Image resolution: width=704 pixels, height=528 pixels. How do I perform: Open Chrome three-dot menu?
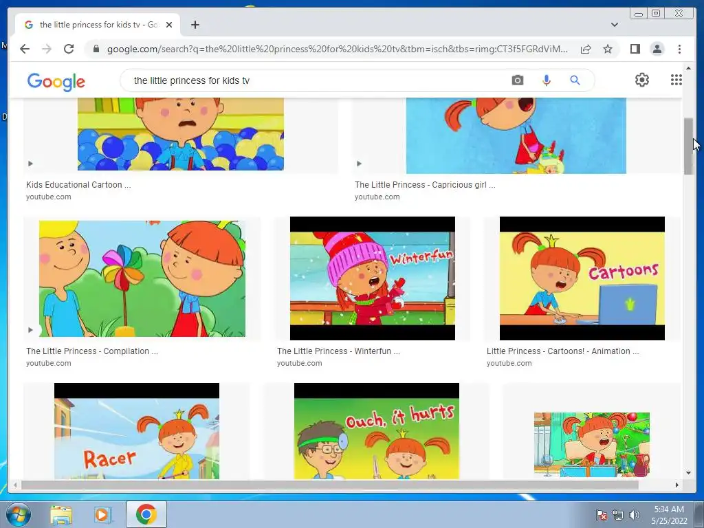pyautogui.click(x=679, y=49)
